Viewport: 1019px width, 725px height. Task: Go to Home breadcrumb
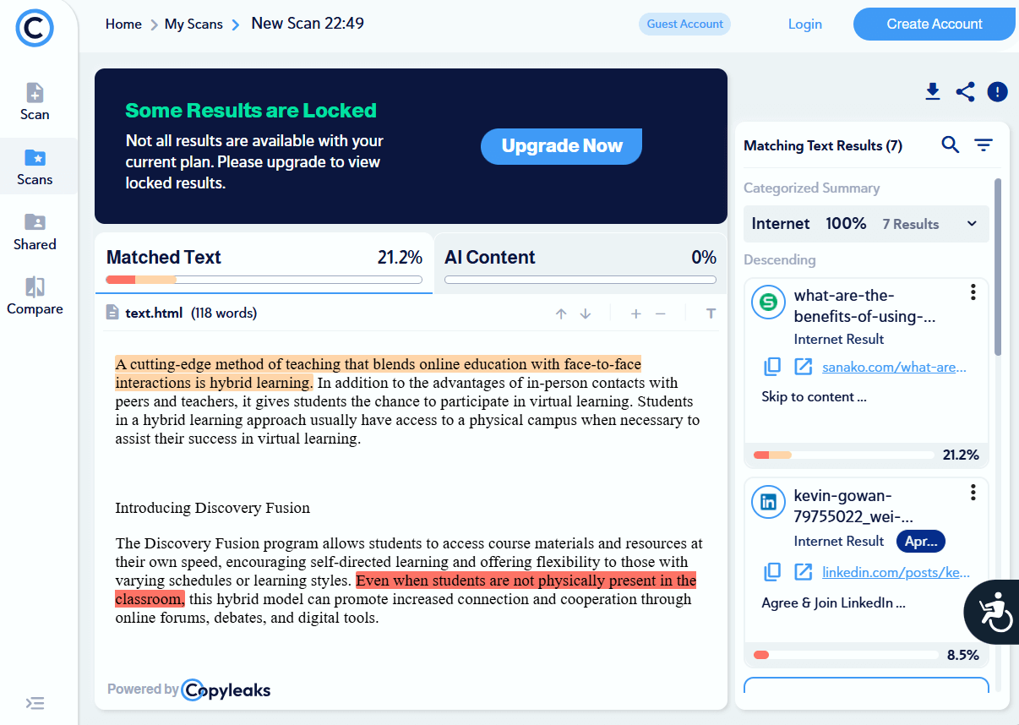[x=123, y=24]
